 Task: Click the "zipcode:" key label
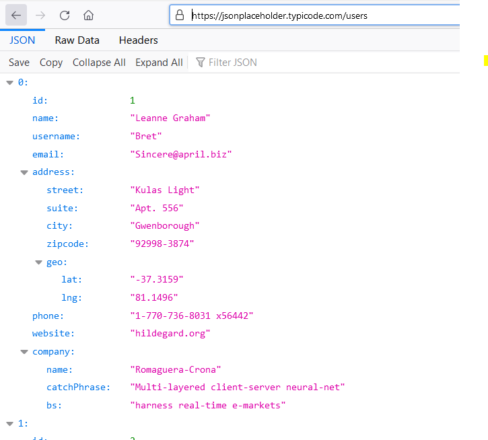68,244
